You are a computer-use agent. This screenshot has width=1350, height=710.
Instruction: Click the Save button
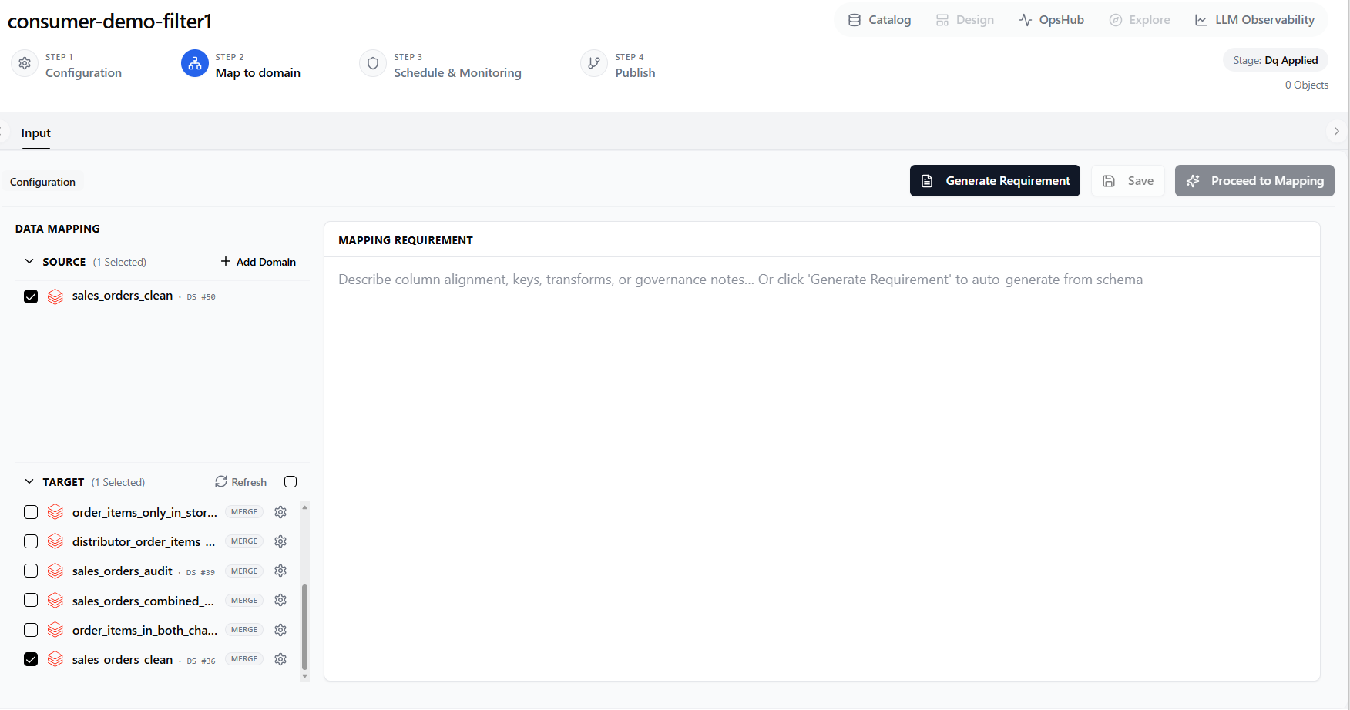pyautogui.click(x=1128, y=181)
